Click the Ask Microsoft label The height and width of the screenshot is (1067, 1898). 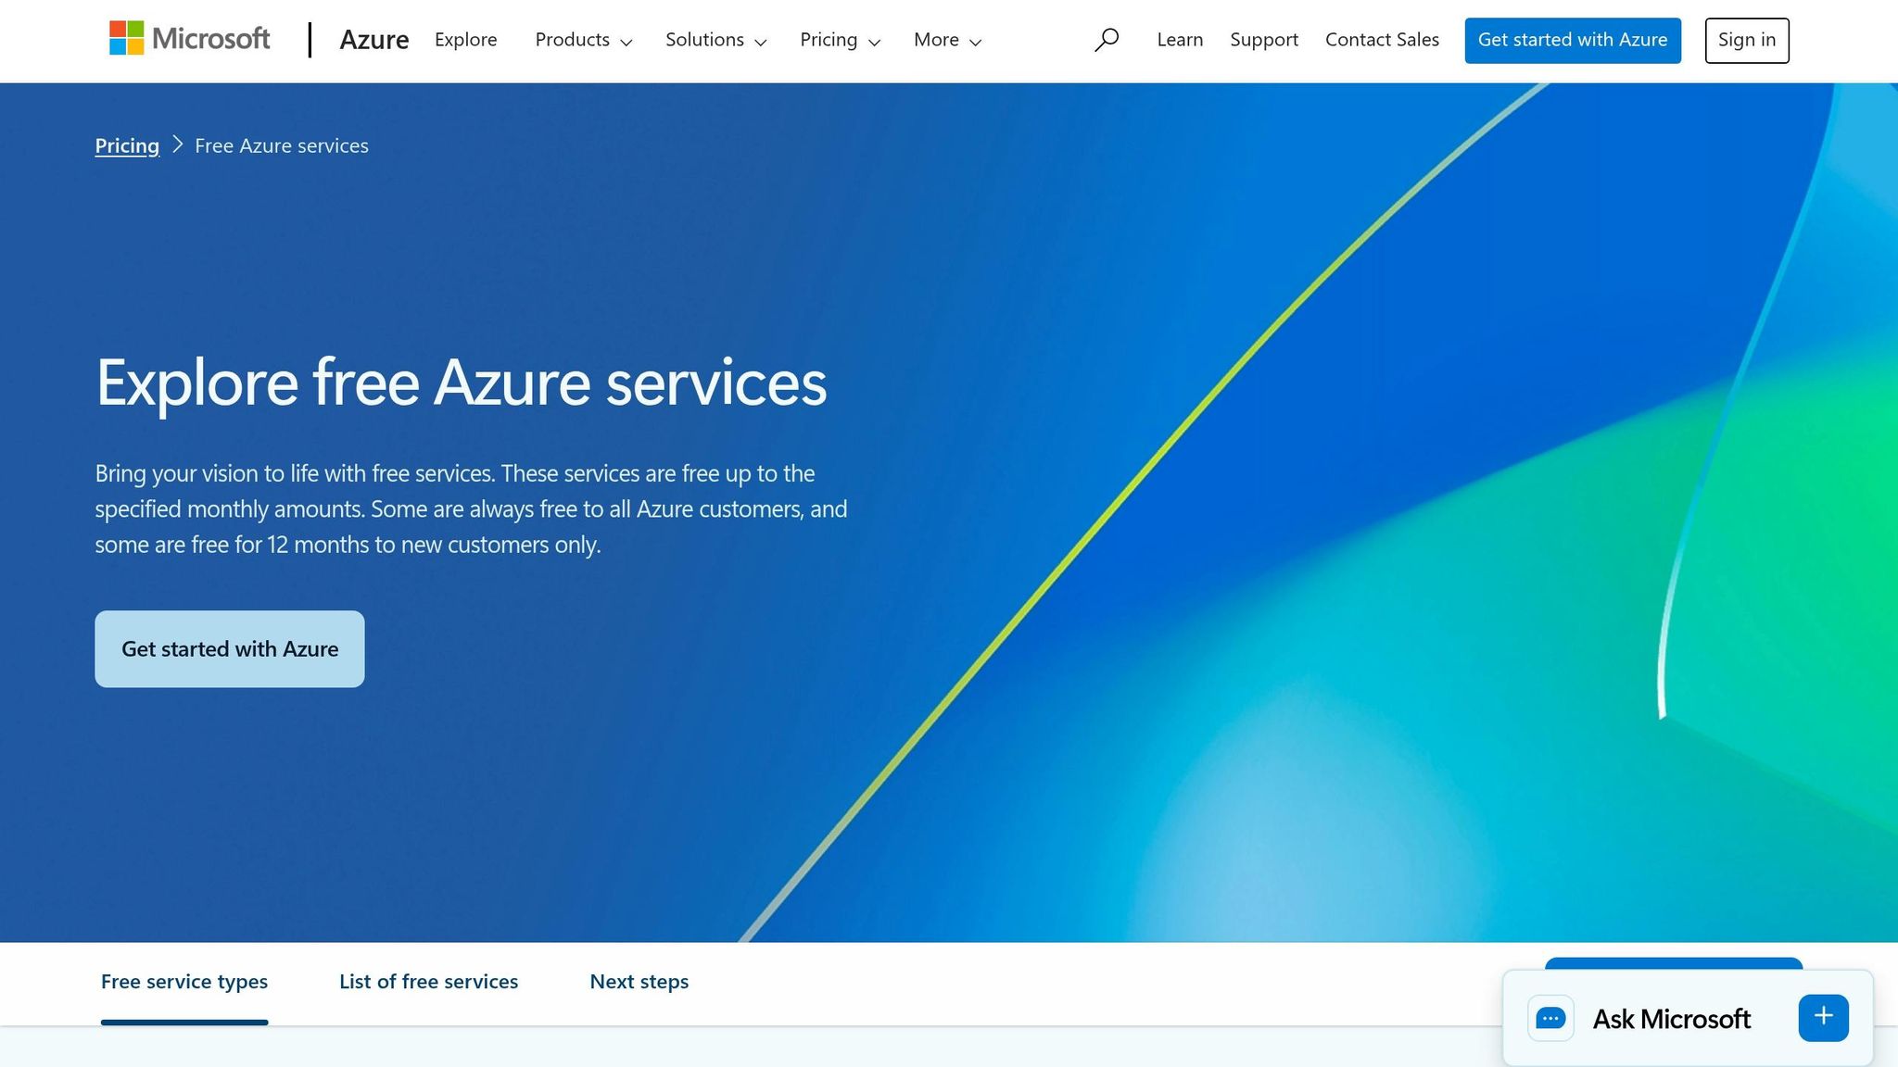click(x=1672, y=1019)
